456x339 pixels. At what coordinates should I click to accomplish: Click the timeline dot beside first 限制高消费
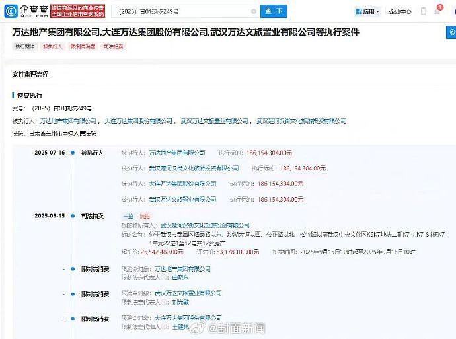tap(73, 269)
